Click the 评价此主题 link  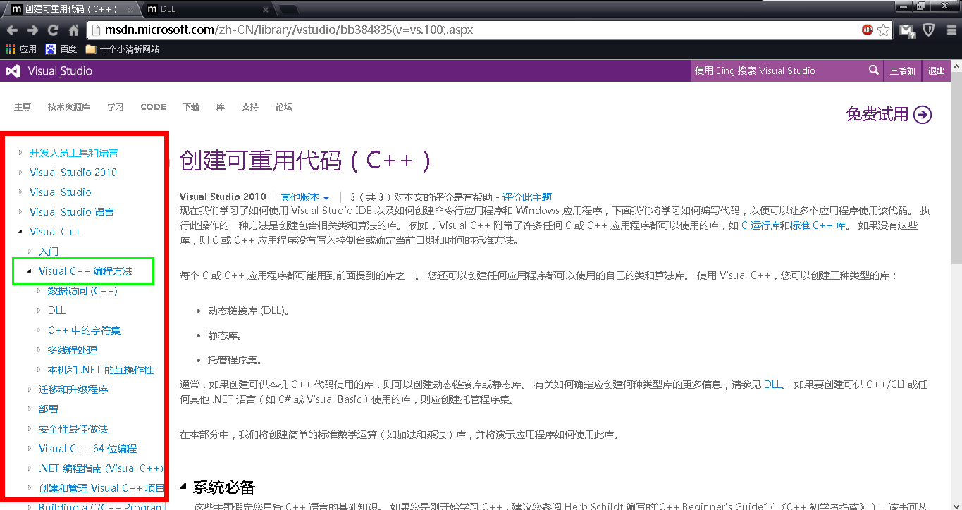tap(527, 197)
